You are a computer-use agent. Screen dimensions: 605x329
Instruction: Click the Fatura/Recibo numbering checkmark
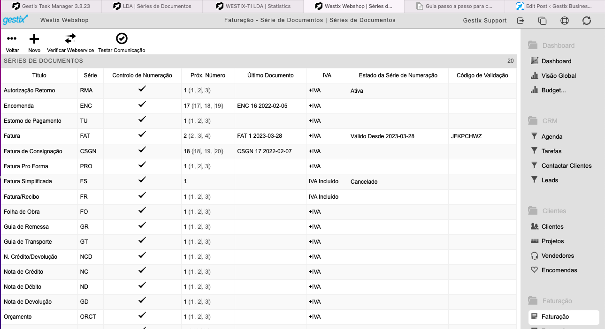pyautogui.click(x=142, y=195)
